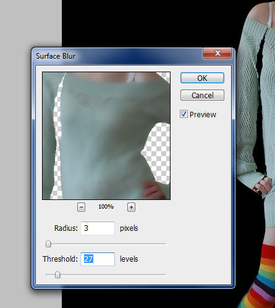Zoom out the preview with minus button

click(81, 207)
